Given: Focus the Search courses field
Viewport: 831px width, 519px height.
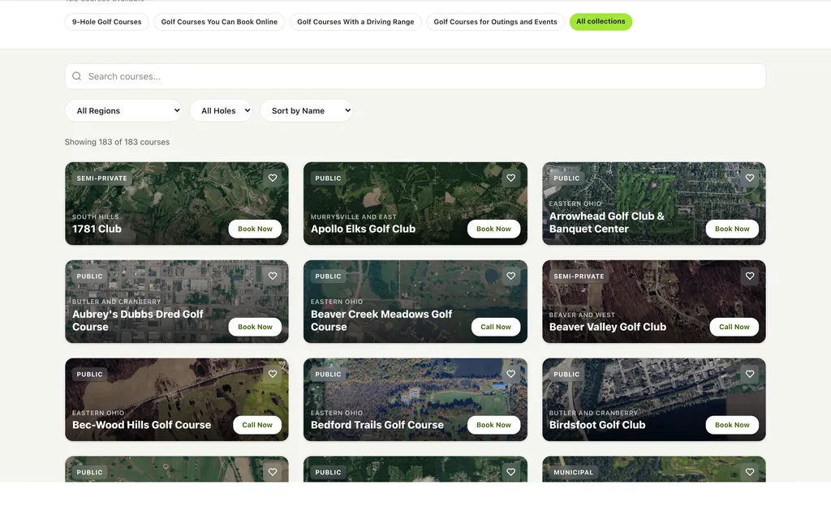Looking at the screenshot, I should pos(415,76).
